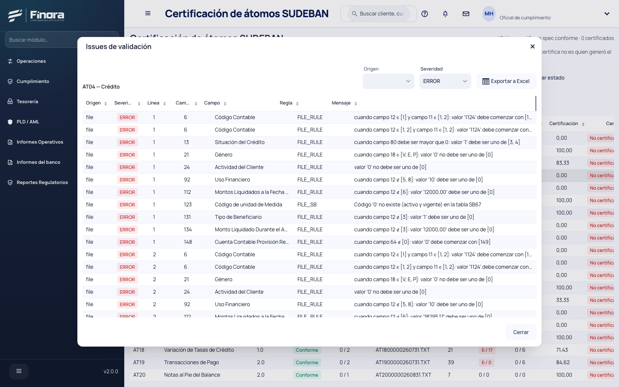Open the Severidad dropdown showing ERROR
The width and height of the screenshot is (619, 387).
coord(445,81)
